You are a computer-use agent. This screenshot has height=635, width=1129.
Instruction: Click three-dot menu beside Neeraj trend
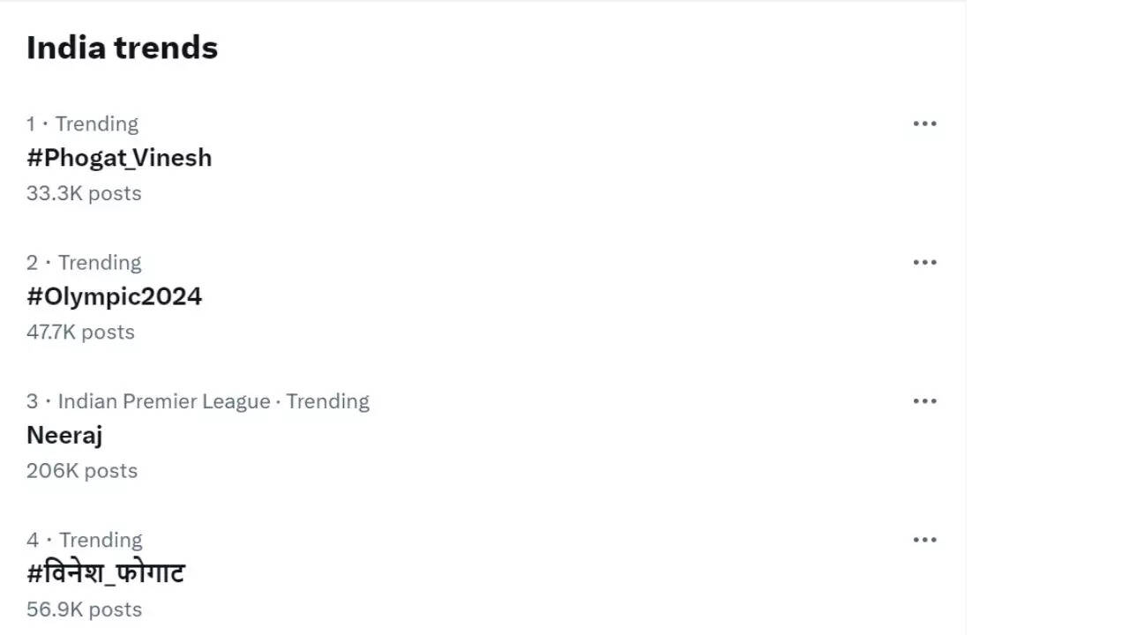point(924,400)
